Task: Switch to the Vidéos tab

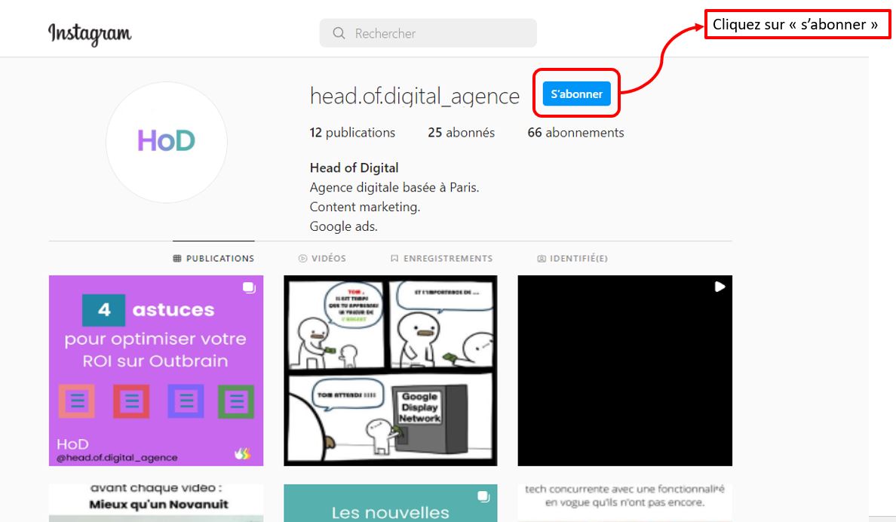Action: pyautogui.click(x=322, y=259)
